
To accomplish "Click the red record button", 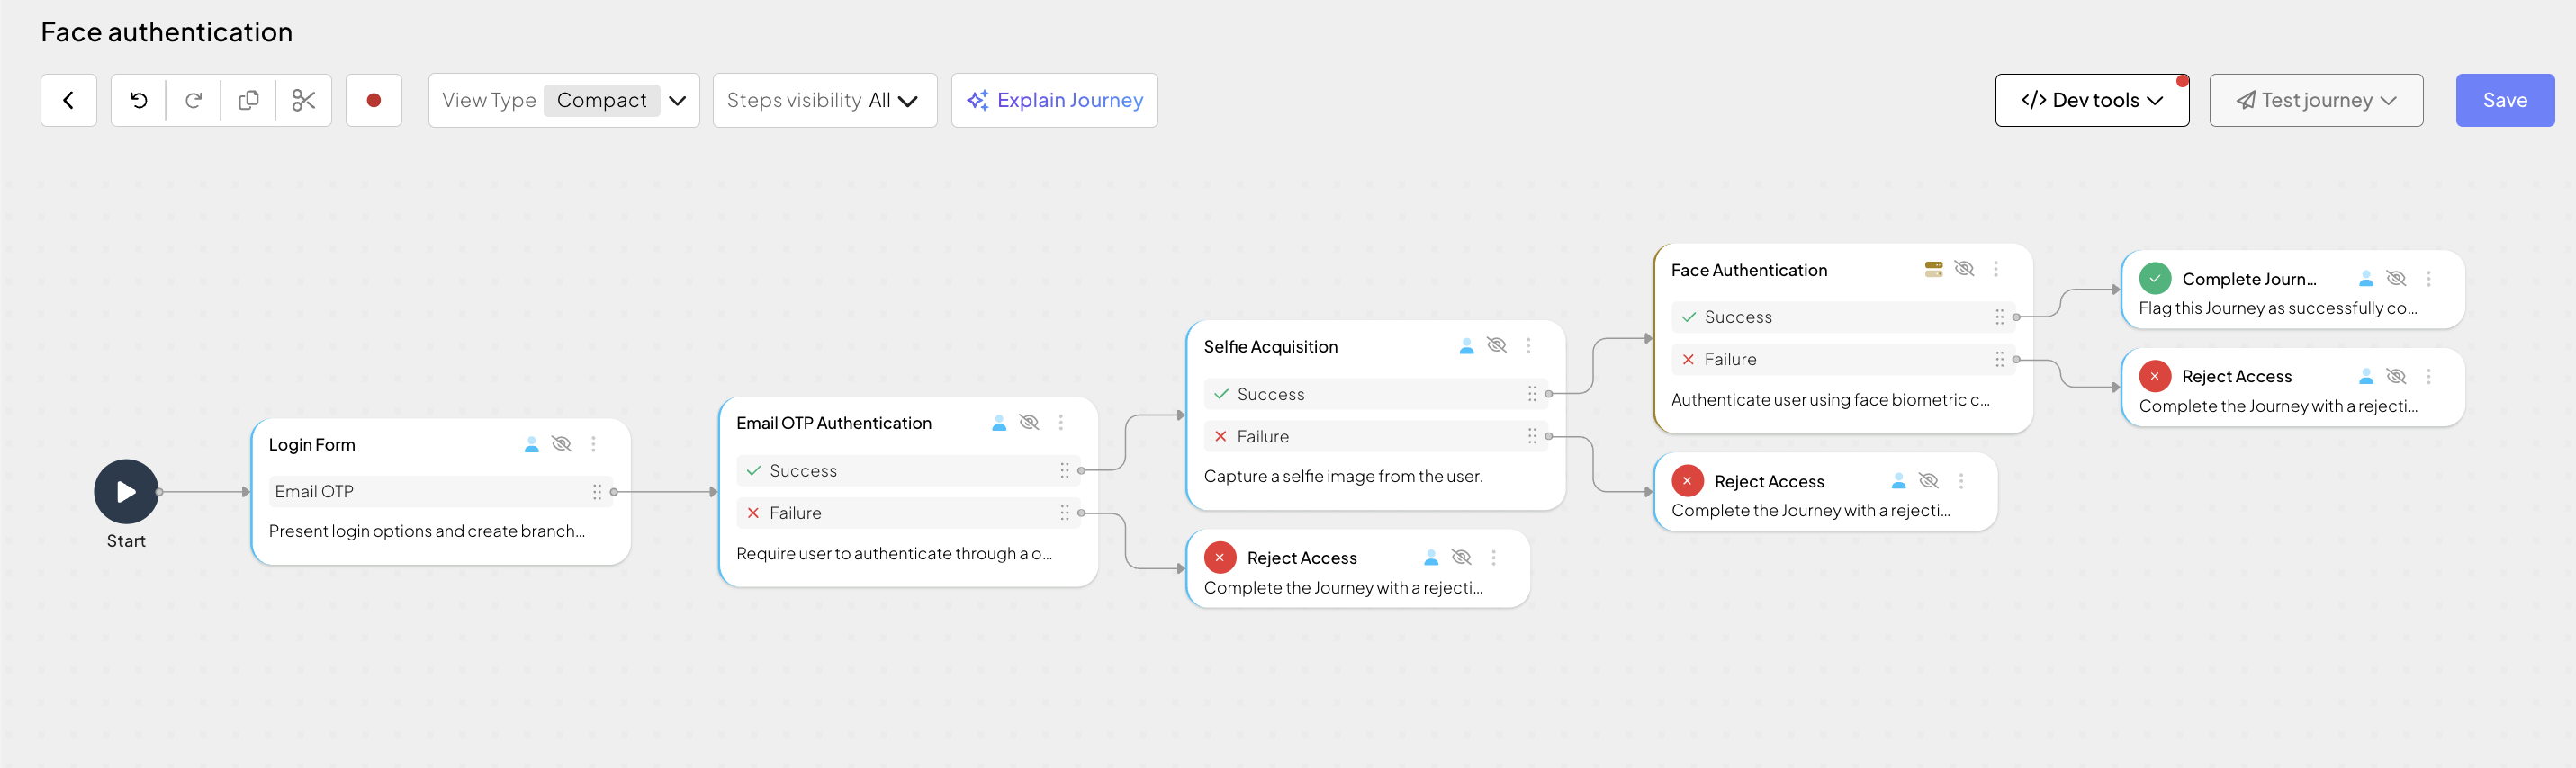I will click(374, 100).
